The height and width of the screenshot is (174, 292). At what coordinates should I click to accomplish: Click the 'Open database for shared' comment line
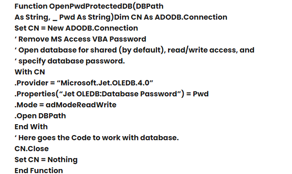pos(134,50)
